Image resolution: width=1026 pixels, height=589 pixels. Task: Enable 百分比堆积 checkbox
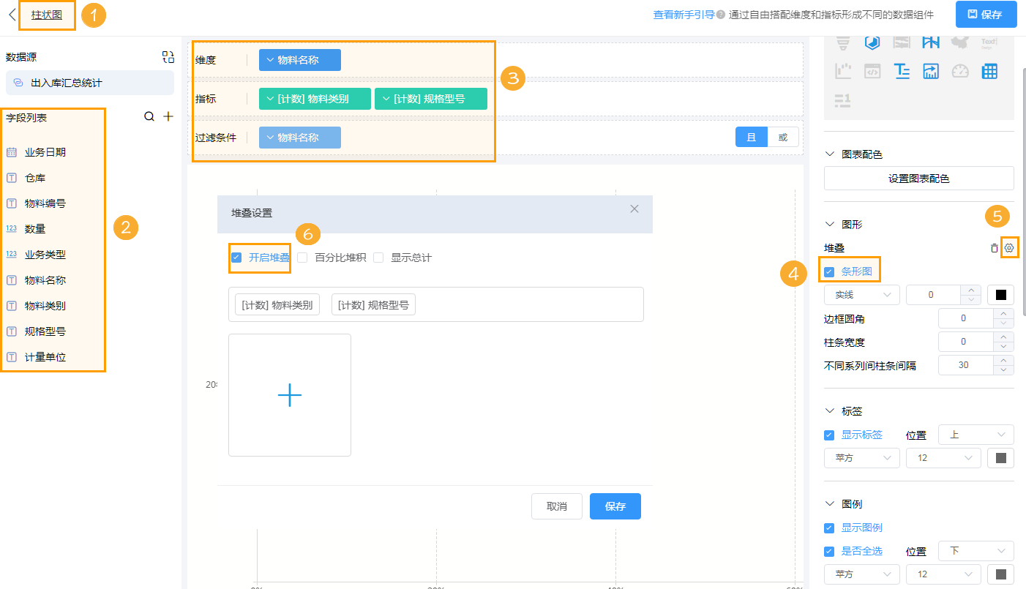pos(302,257)
